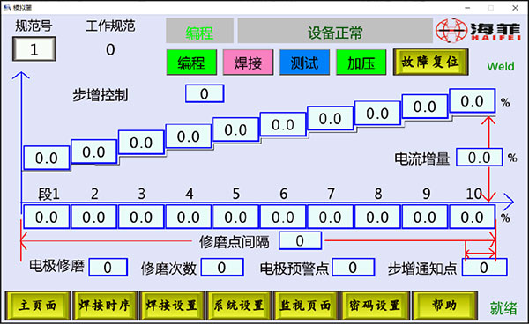529x324 pixels.
Task: Activate the green 加压 button
Action: (361, 63)
